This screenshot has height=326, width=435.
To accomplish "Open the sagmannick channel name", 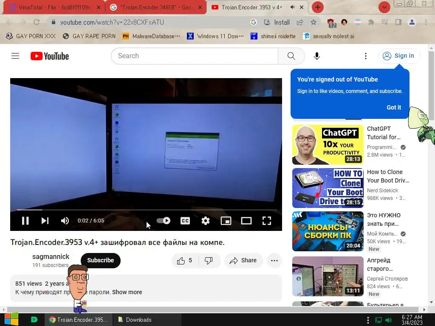I will click(x=51, y=257).
